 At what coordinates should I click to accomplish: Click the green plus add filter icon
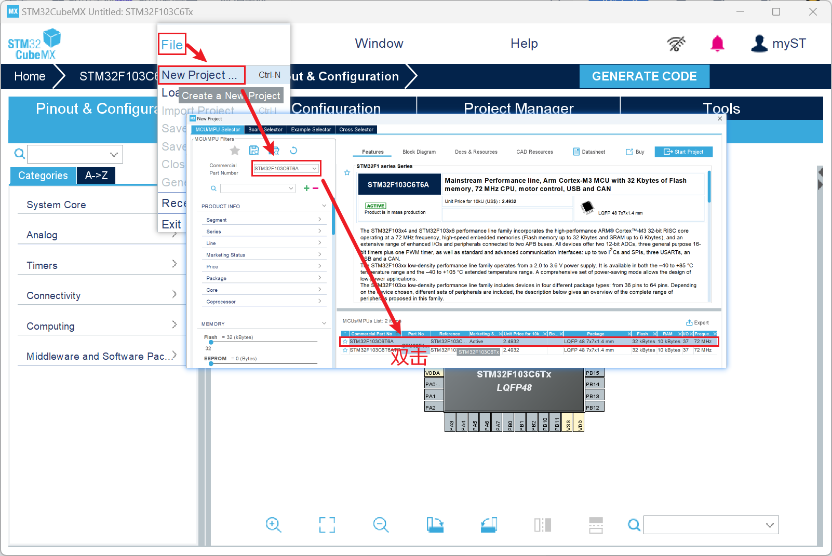click(306, 188)
